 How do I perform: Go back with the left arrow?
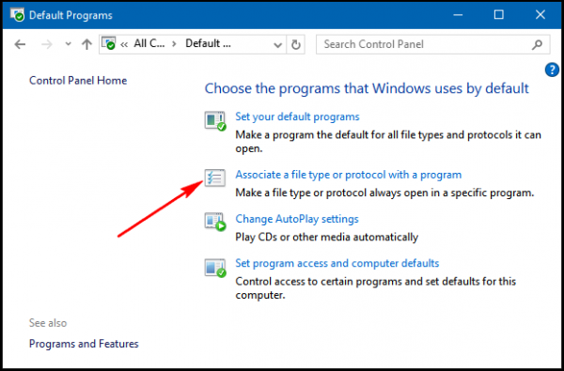(x=20, y=44)
